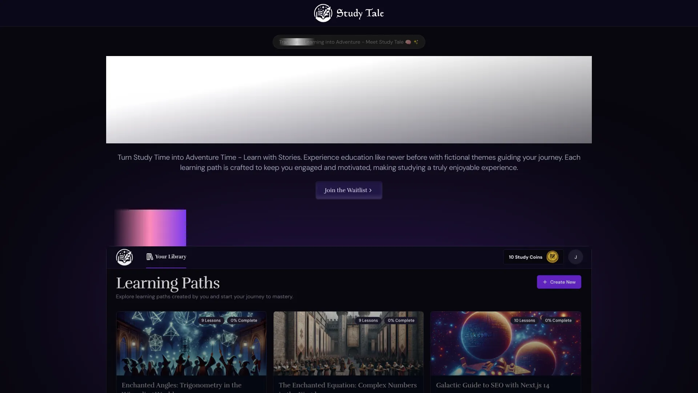This screenshot has width=698, height=393.
Task: Click the chevron in Join the Waitlist
Action: tap(370, 190)
